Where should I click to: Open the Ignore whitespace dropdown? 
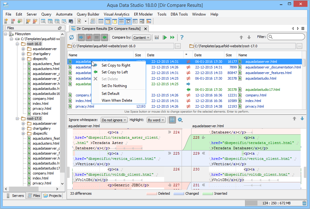click(114, 120)
